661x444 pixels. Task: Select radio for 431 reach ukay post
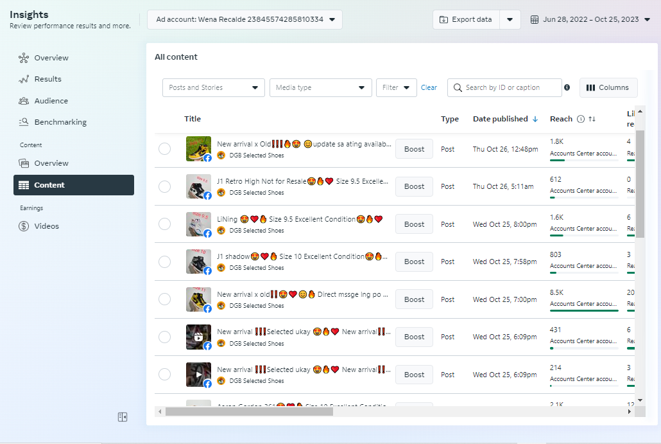[164, 337]
